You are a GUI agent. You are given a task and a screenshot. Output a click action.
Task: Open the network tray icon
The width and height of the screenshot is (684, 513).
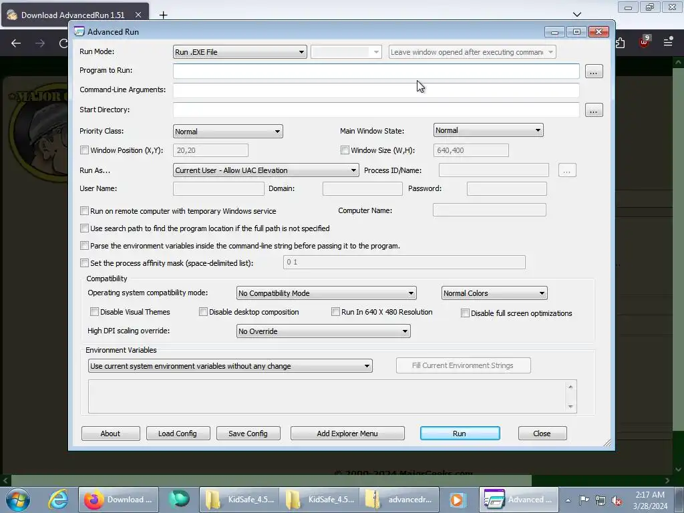click(601, 500)
